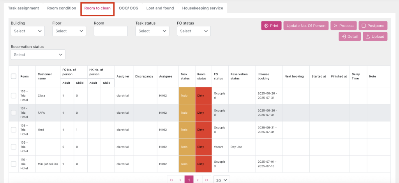This screenshot has height=183, width=399.
Task: Jump to the last page of results
Action: point(207,180)
